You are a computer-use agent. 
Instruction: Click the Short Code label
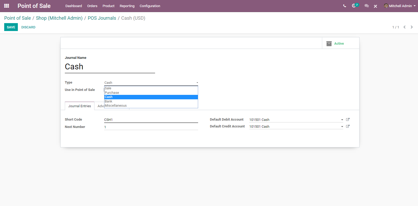click(x=73, y=120)
